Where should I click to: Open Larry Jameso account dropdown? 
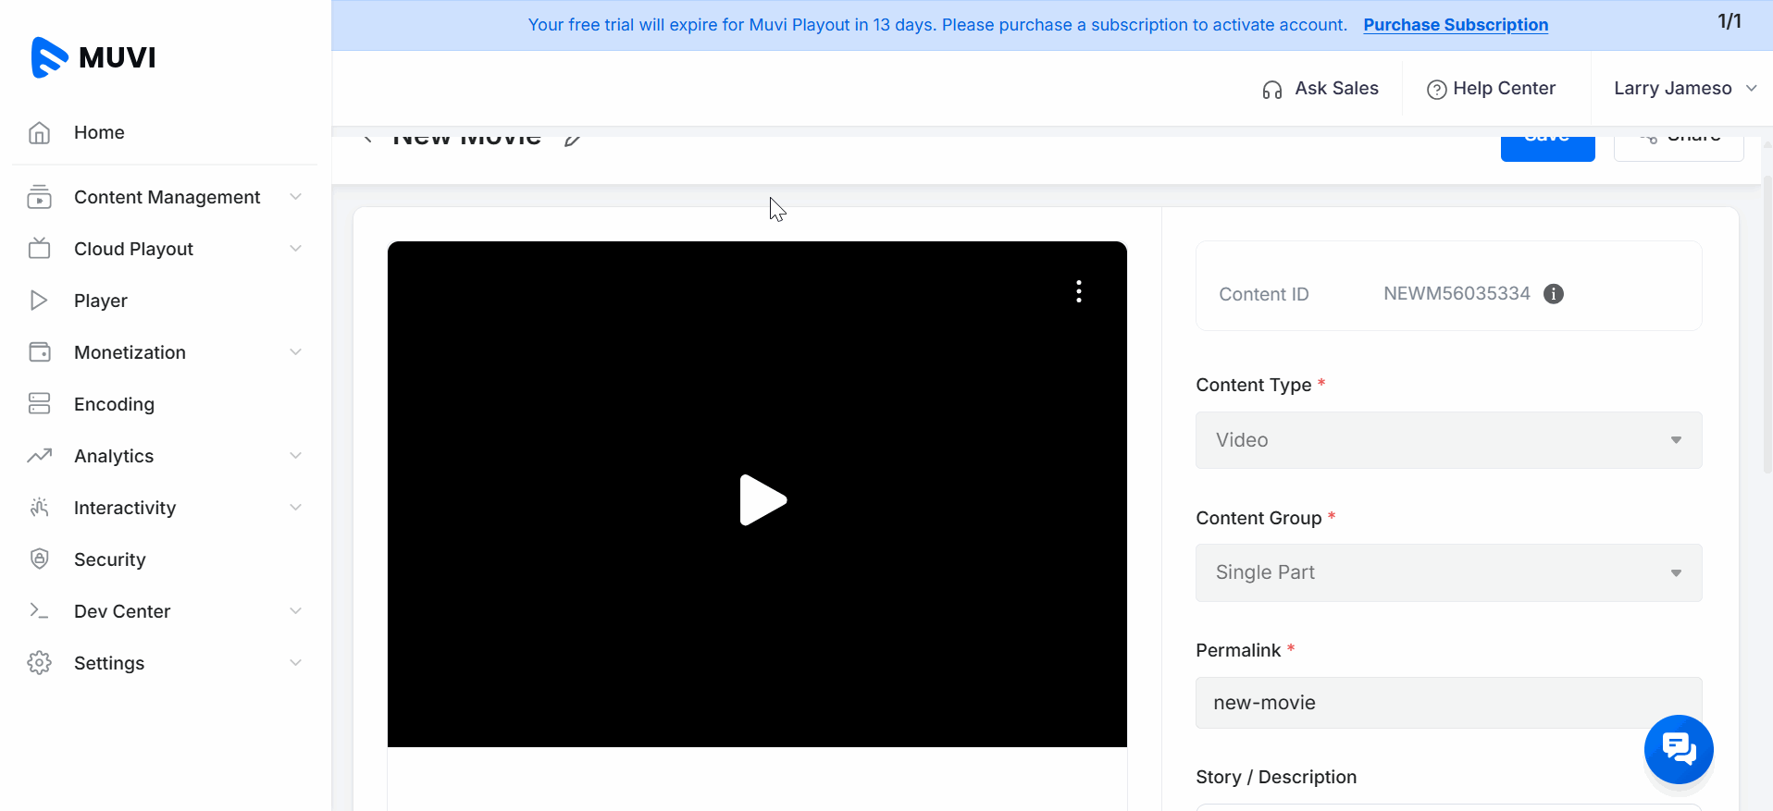tap(1683, 89)
